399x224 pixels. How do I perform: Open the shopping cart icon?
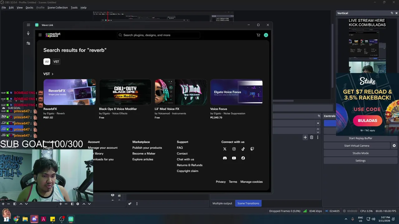click(258, 35)
